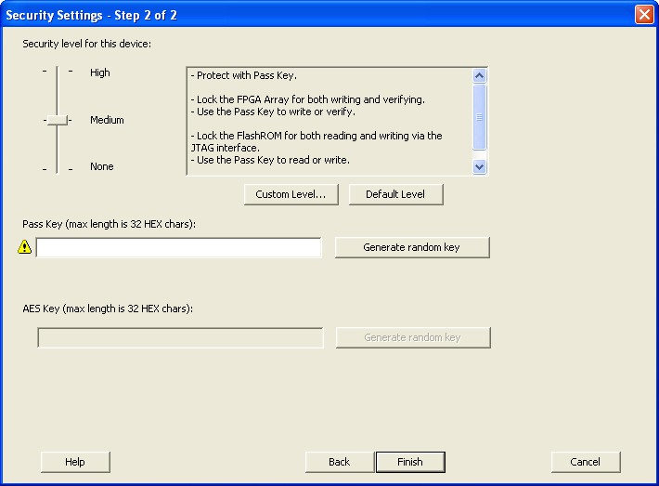659x486 pixels.
Task: Click the yellow warning icon beside Pass Key
Action: 25,247
